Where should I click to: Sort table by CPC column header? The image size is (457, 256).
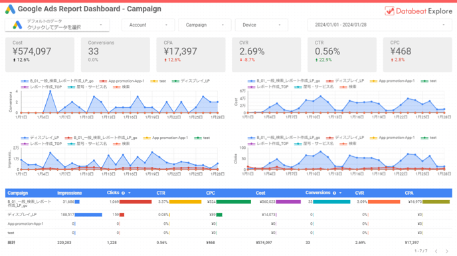211,193
